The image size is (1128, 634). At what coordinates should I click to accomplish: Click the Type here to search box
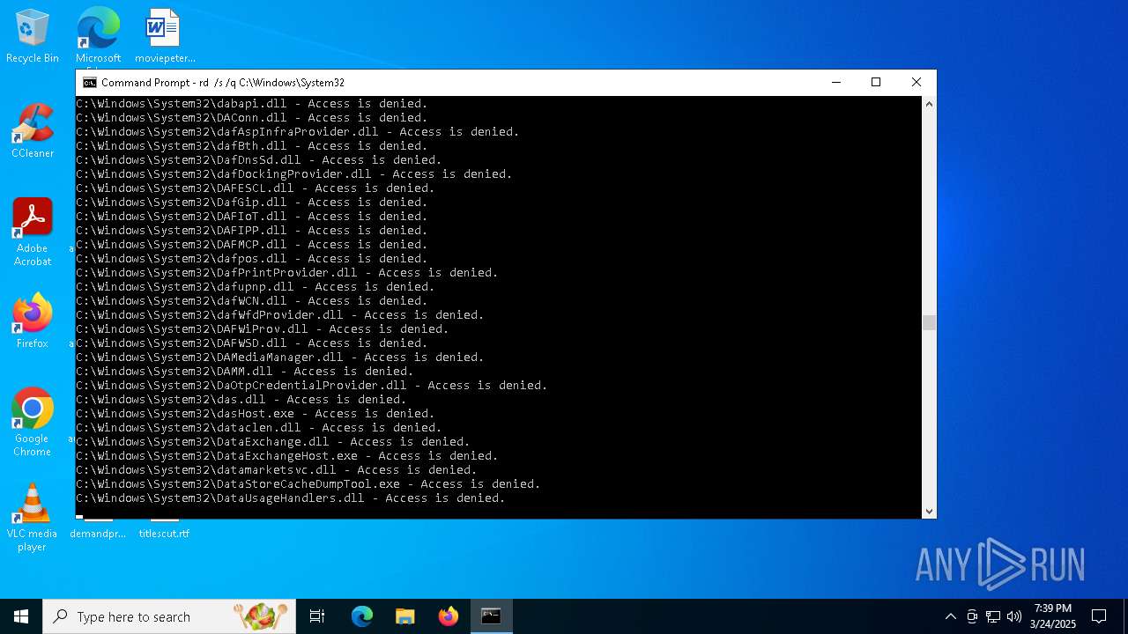(x=169, y=616)
